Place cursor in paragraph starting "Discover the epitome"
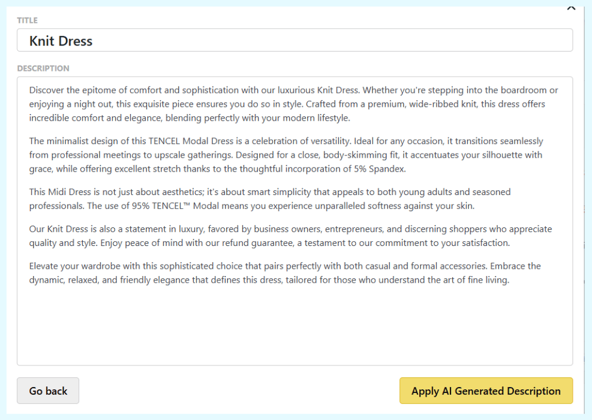This screenshot has width=592, height=420. coord(180,104)
